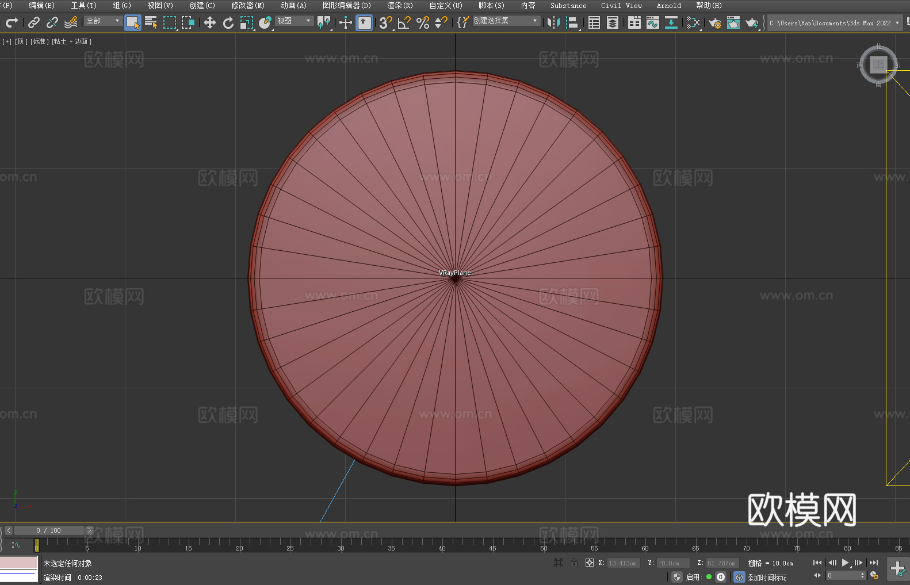Screen dimensions: 910x585
Task: Select the Move tool
Action: tap(210, 22)
